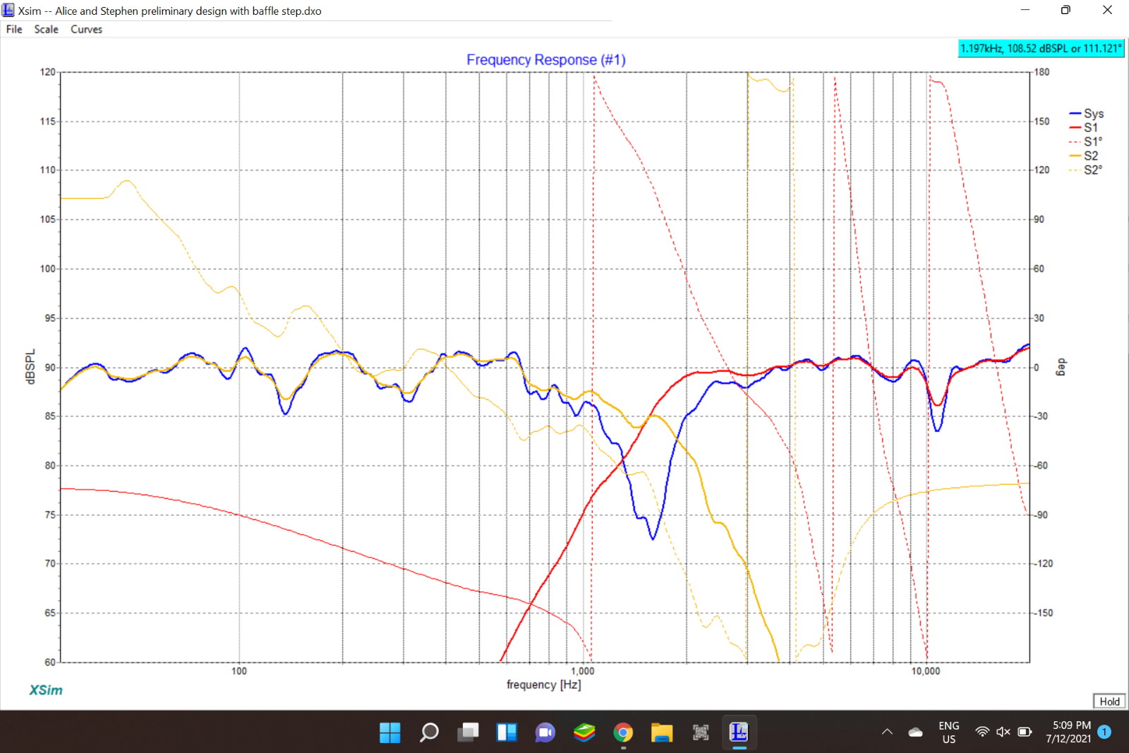The width and height of the screenshot is (1129, 753).
Task: Click the 10,000 frequency axis tick label
Action: pos(925,671)
